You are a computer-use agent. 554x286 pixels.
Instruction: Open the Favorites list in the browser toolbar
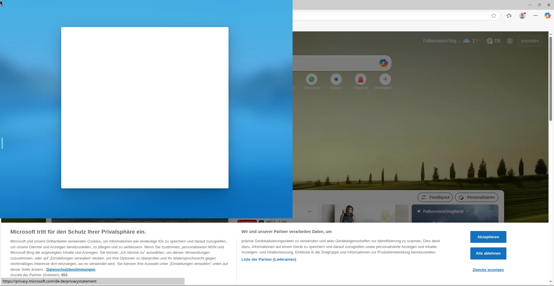(509, 16)
